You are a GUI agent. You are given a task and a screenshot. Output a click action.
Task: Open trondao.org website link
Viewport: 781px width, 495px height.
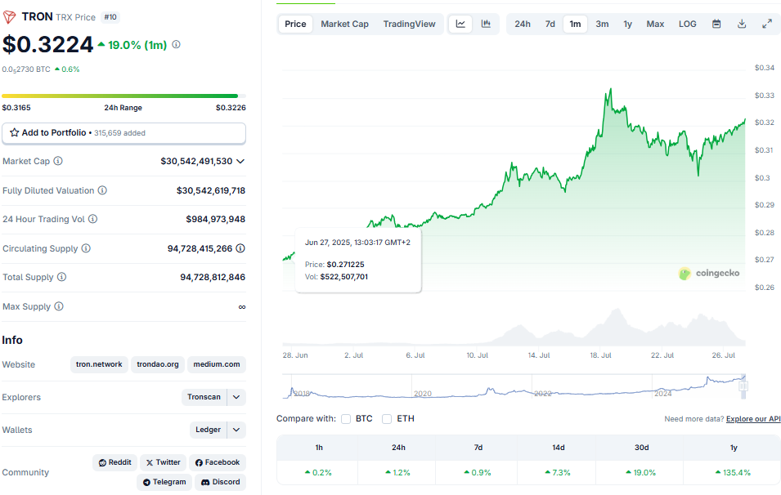pyautogui.click(x=158, y=364)
